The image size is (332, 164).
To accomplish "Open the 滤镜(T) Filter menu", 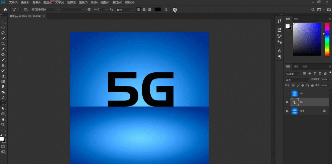I will pyautogui.click(x=83, y=2).
